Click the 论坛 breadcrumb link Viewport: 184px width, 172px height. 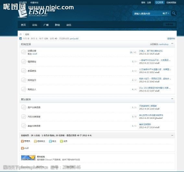click(27, 34)
